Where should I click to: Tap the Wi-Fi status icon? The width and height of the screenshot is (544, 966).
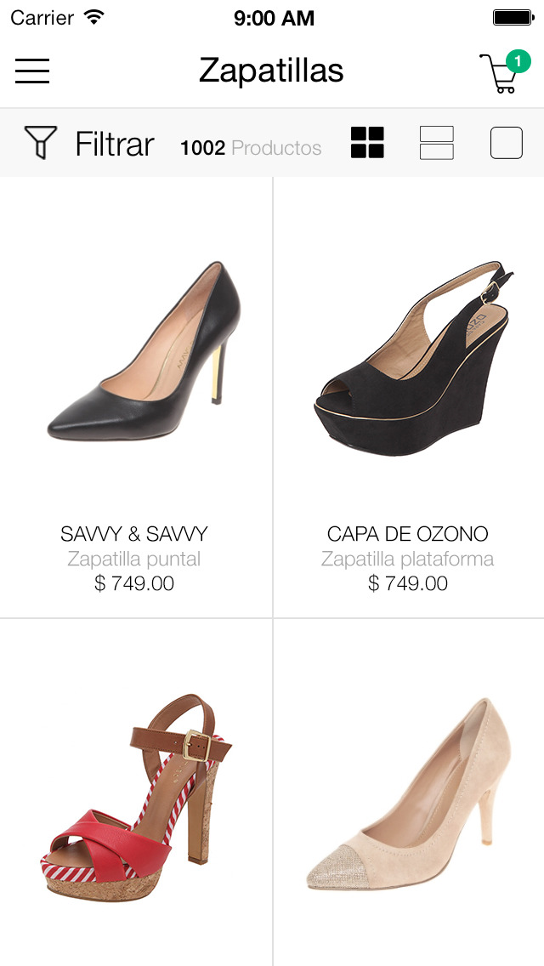[94, 17]
